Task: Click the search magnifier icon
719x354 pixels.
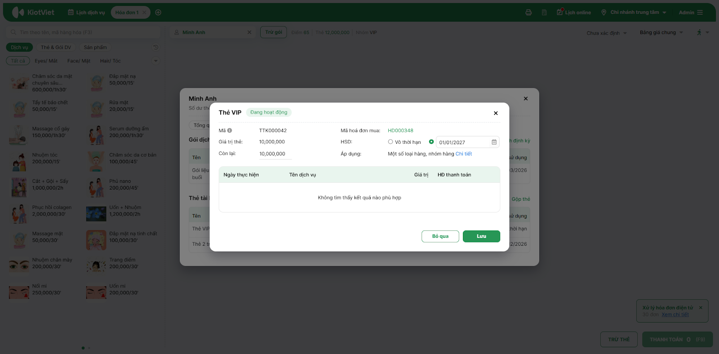Action: click(x=13, y=32)
